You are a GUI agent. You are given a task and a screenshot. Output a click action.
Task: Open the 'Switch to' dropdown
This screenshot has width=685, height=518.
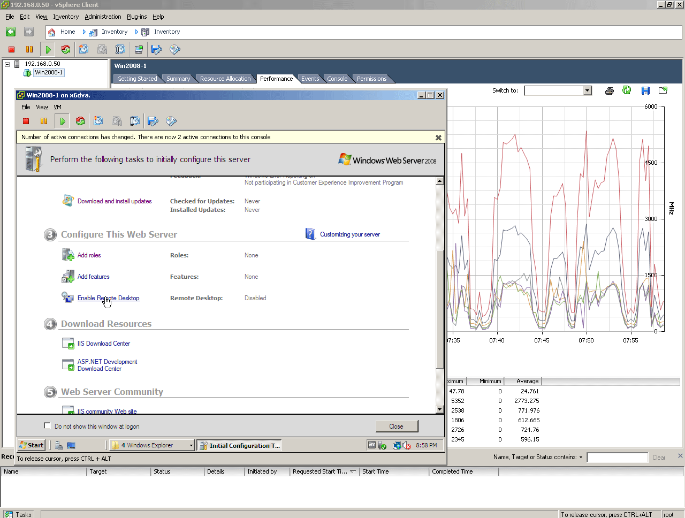(x=587, y=90)
